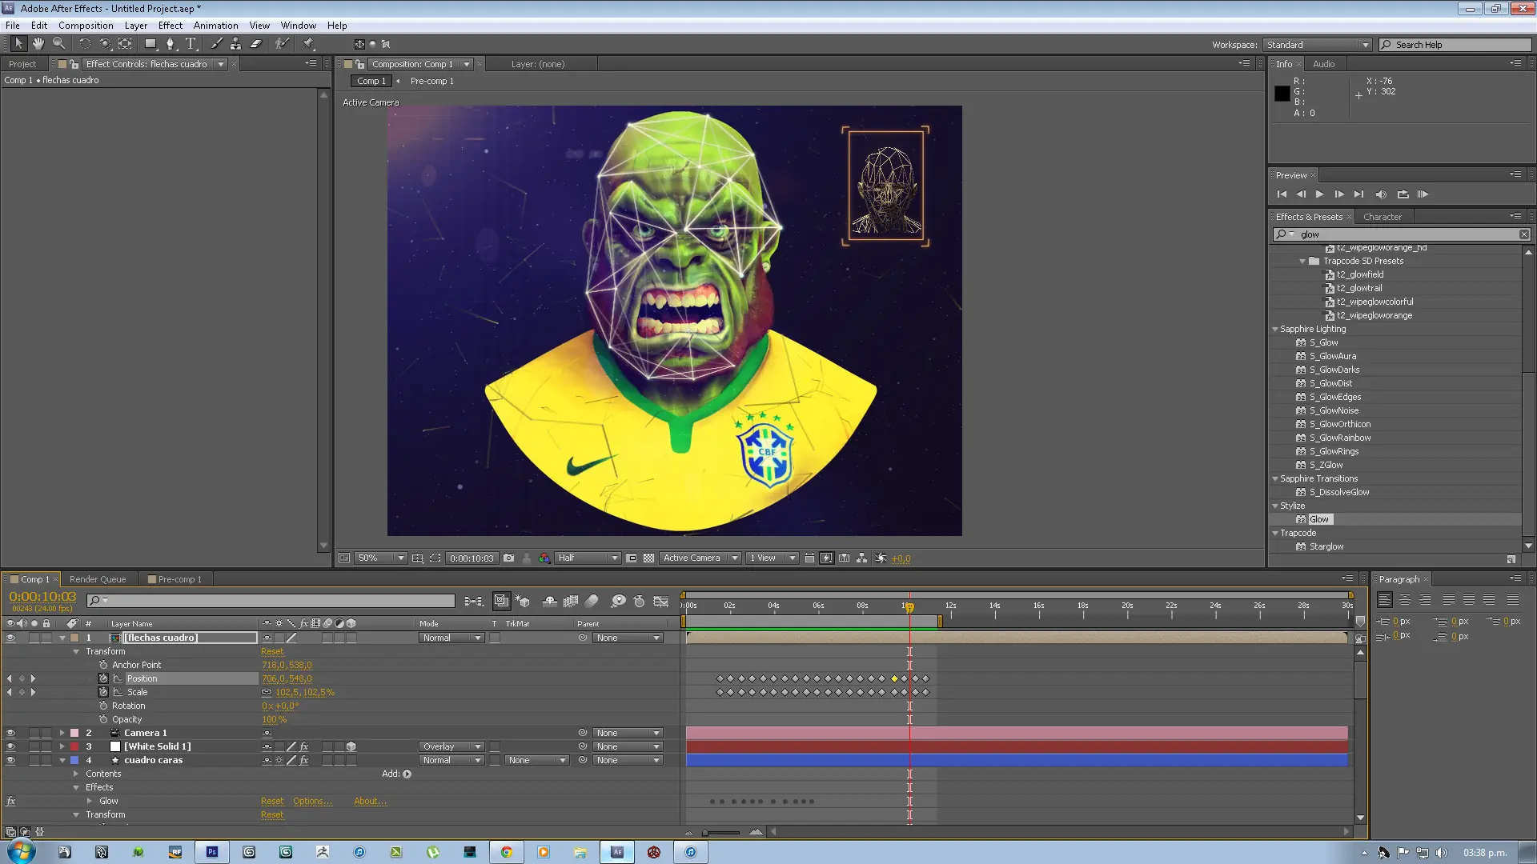
Task: Select the Brush tool
Action: 216,44
